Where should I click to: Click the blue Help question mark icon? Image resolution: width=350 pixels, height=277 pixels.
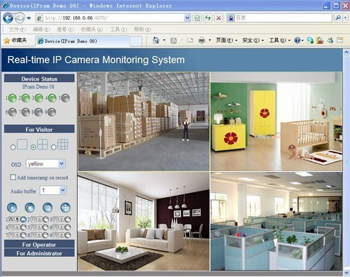tap(297, 41)
